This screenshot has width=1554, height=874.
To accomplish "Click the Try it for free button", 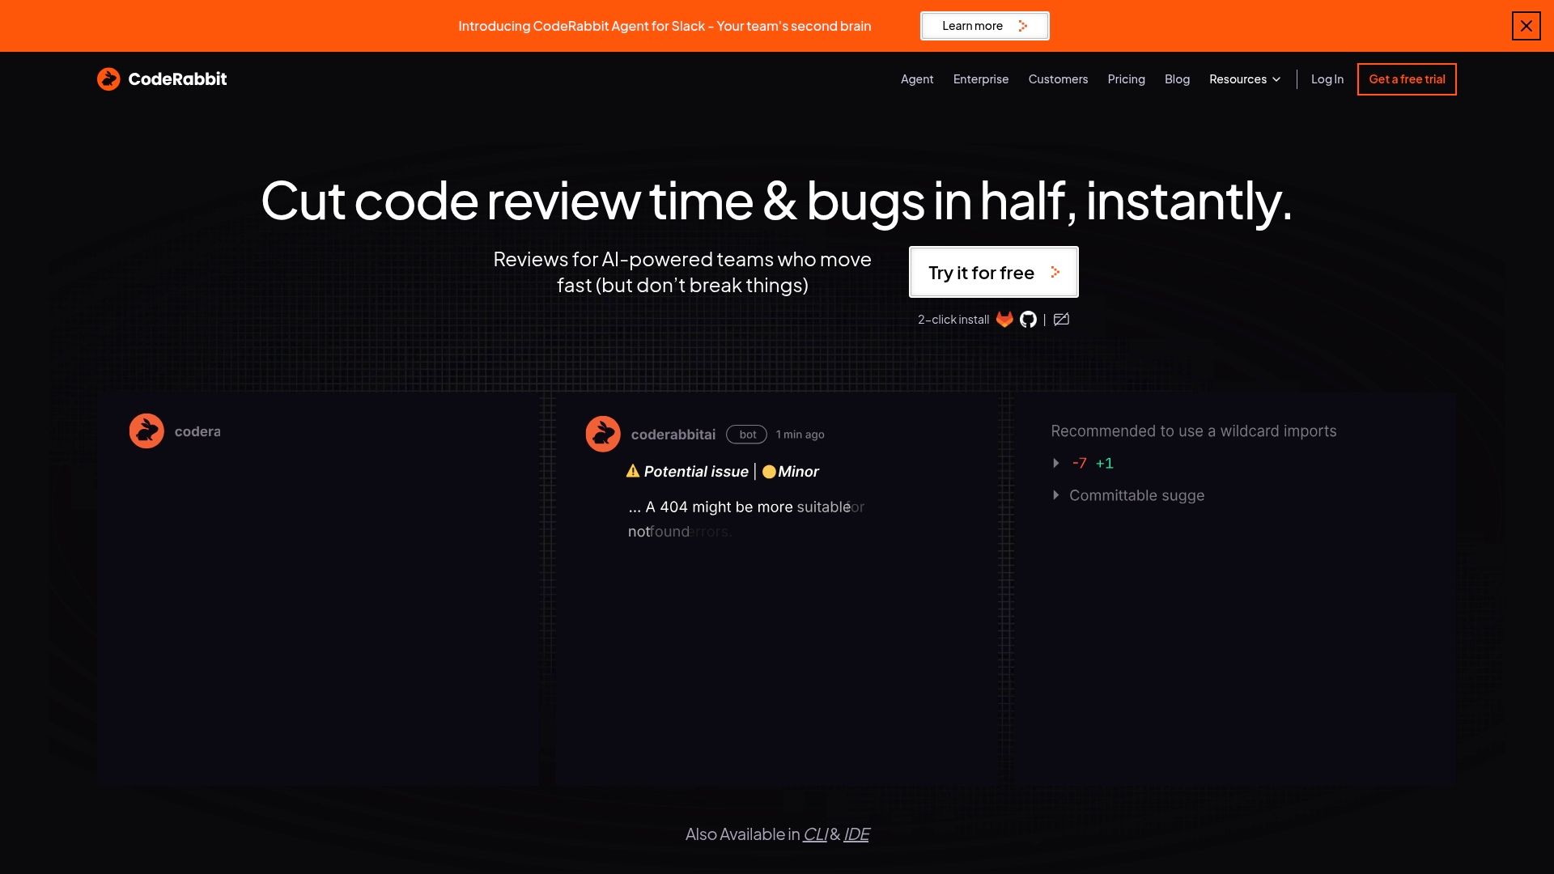I will click(993, 272).
